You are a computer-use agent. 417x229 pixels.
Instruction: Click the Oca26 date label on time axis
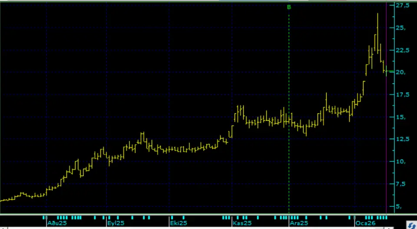[x=364, y=223]
